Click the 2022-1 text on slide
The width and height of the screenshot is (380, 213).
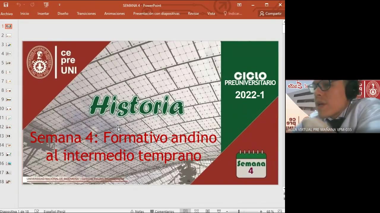coord(250,95)
